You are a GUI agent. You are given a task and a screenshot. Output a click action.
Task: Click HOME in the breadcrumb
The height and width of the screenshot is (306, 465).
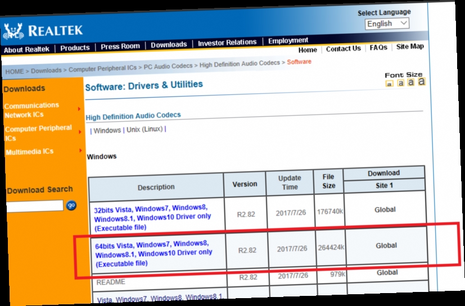click(14, 71)
